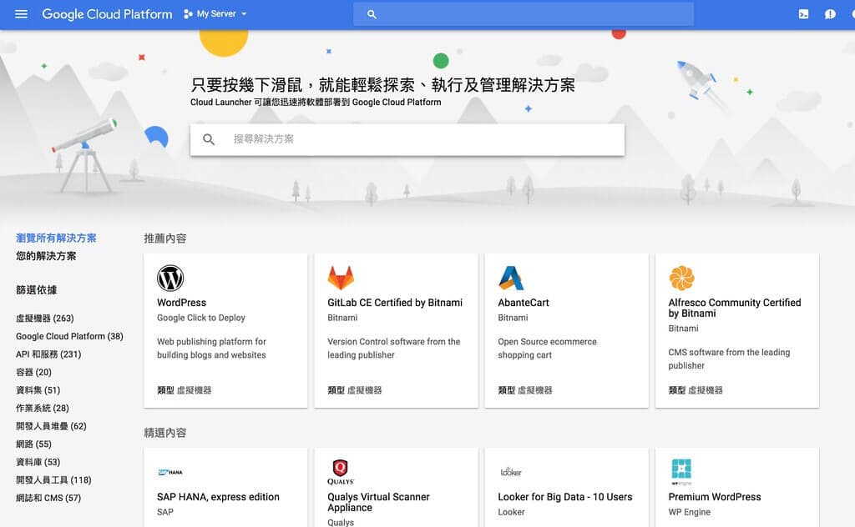Focus the top blue search bar
The image size is (855, 527).
pos(524,14)
